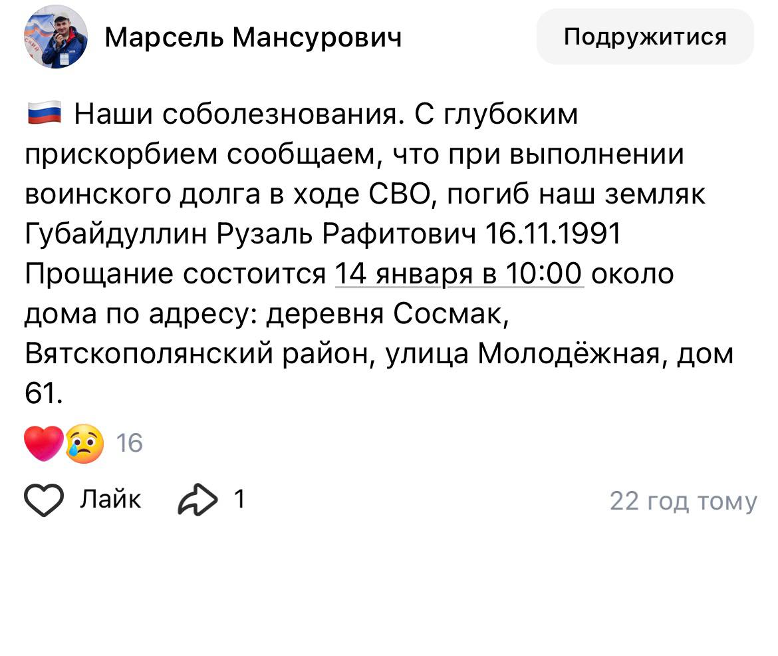Click the abbreviation СВО in post
The height and width of the screenshot is (656, 778).
point(398,194)
